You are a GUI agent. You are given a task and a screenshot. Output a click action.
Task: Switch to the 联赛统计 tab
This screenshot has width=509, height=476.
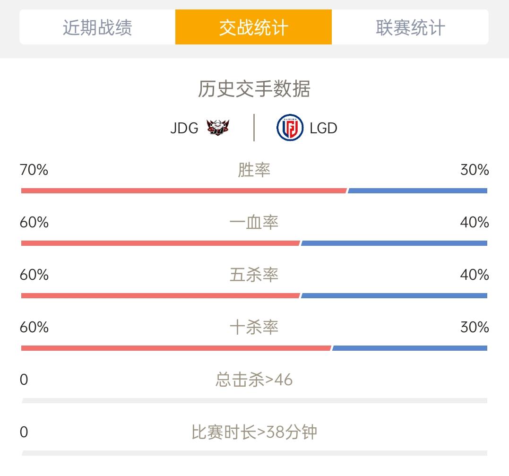(x=410, y=27)
